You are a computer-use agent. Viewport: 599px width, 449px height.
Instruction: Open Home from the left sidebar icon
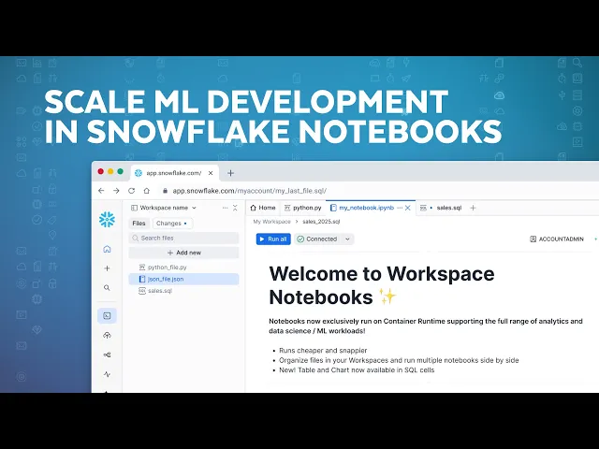click(107, 249)
